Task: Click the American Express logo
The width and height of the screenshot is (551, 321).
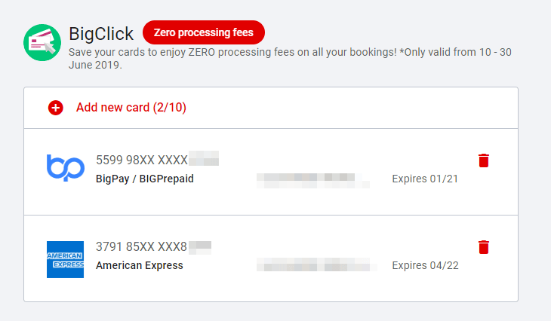Action: click(x=66, y=259)
